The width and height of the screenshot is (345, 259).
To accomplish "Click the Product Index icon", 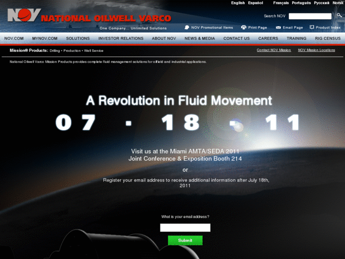I will pos(312,28).
